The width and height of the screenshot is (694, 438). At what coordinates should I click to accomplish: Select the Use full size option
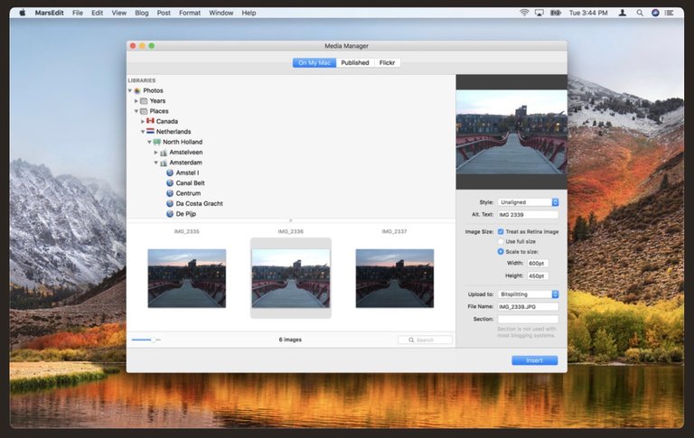pos(501,241)
